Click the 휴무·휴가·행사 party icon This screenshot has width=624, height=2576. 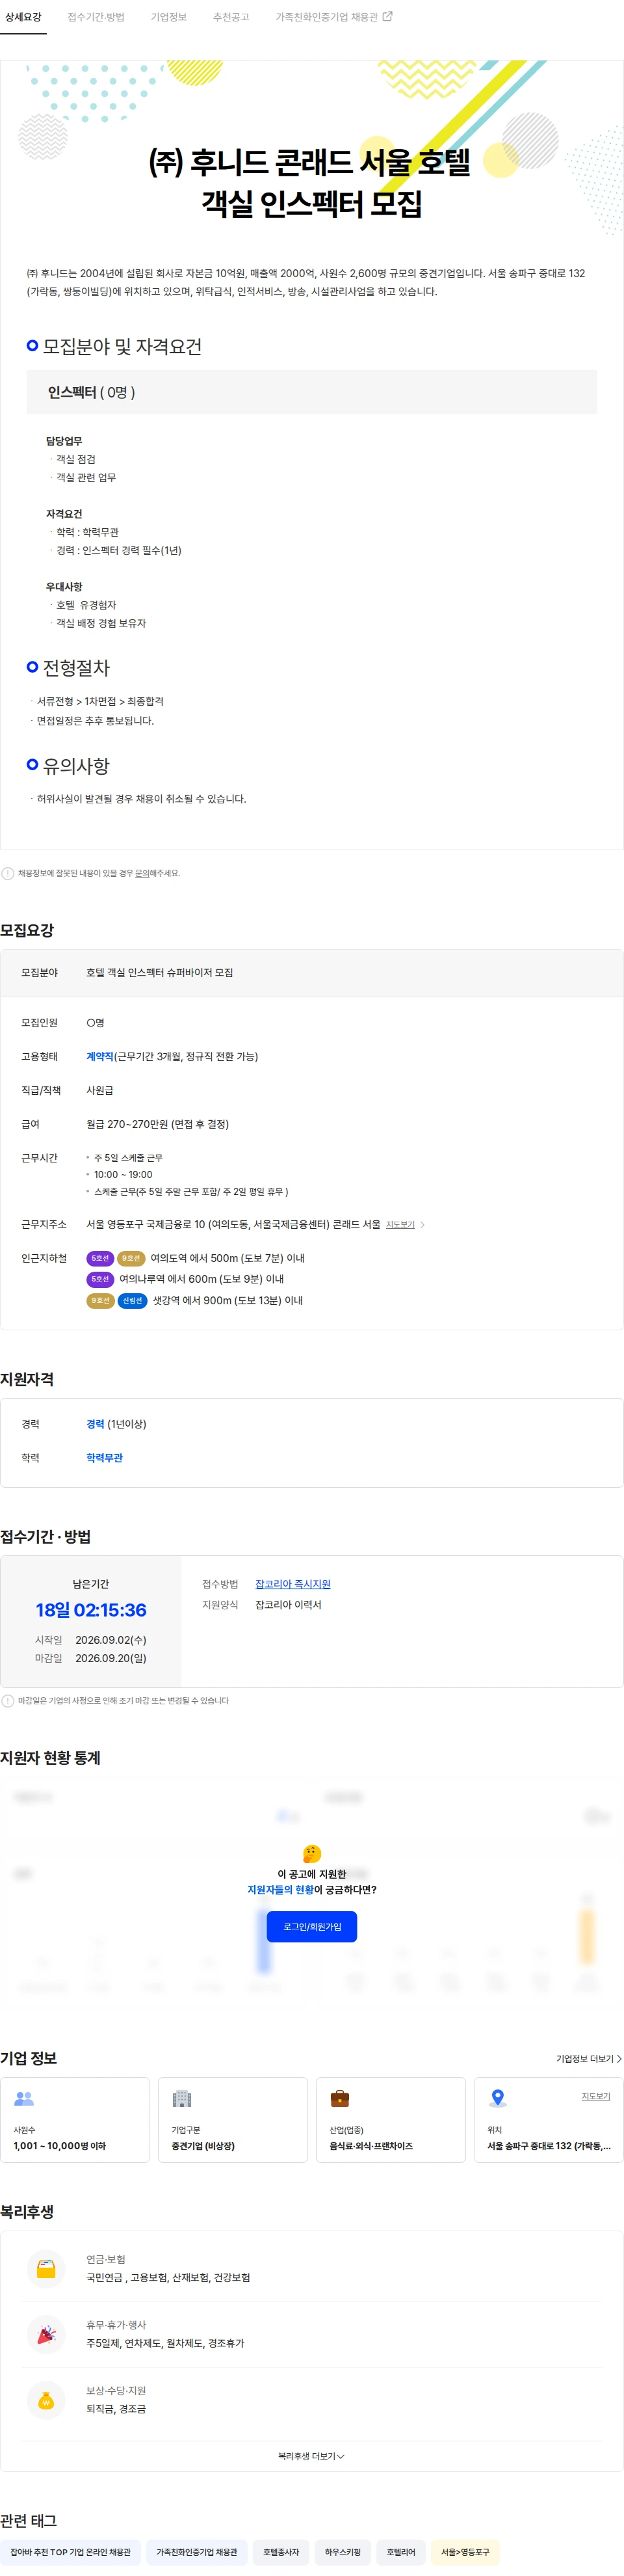(x=46, y=2334)
